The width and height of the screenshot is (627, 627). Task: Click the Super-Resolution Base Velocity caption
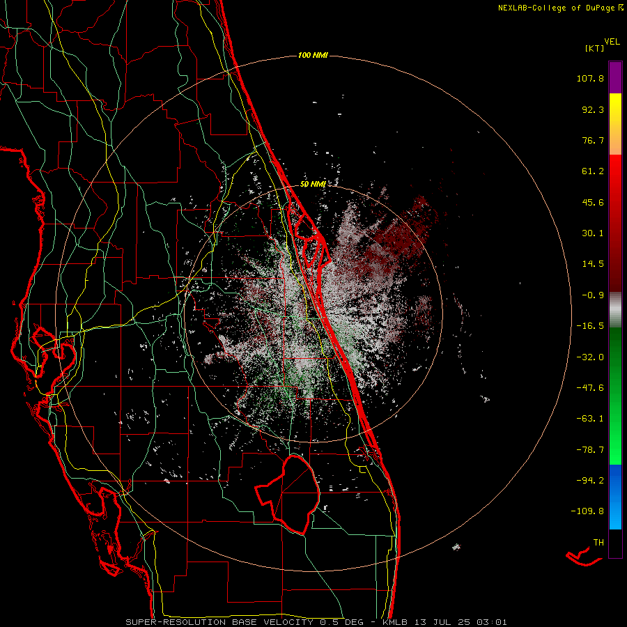coord(316,622)
